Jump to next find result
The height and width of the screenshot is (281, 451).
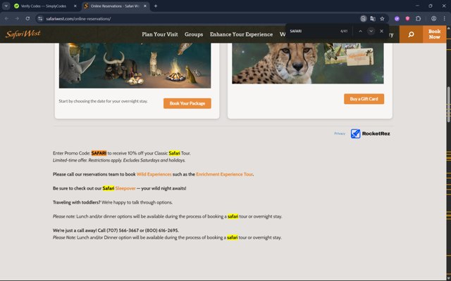[x=371, y=31]
